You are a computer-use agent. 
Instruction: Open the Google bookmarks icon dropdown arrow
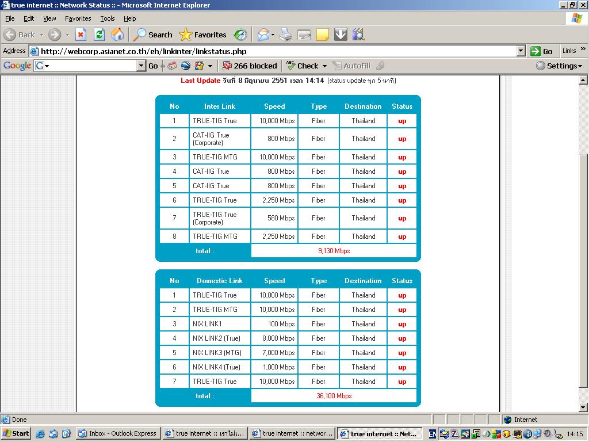(x=211, y=66)
